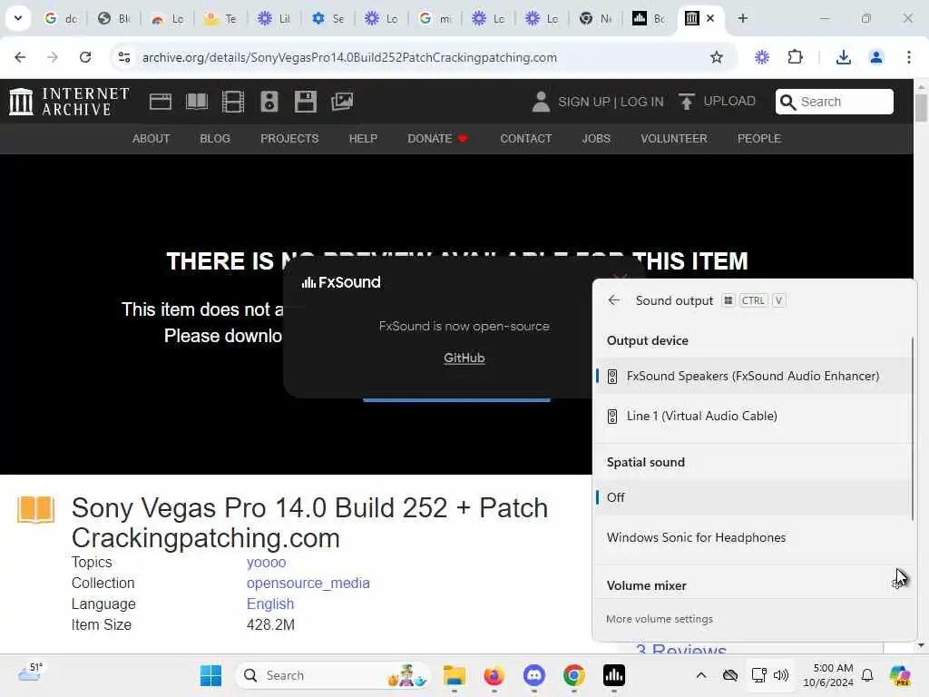Click the Chrome address bar URL
Image resolution: width=929 pixels, height=697 pixels.
point(349,57)
